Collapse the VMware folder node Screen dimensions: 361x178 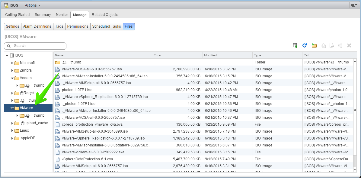pyautogui.click(x=12, y=108)
